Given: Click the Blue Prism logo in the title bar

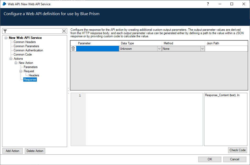Looking at the screenshot, I should pos(4,4).
